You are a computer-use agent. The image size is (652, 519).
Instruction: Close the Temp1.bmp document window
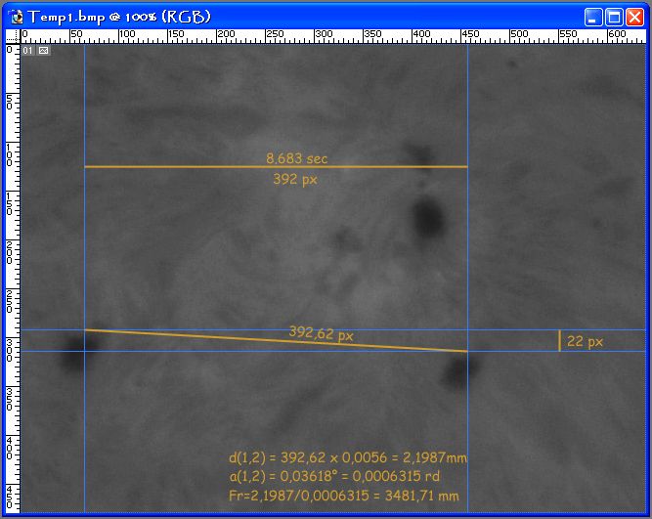tap(635, 18)
